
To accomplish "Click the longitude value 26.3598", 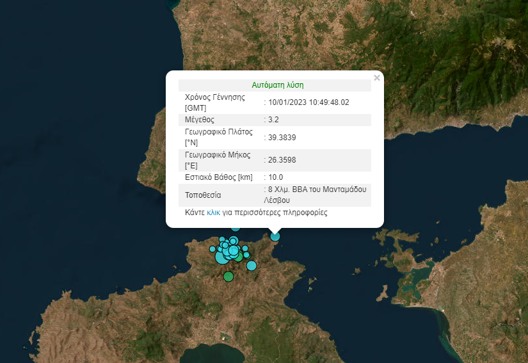I will click(282, 160).
